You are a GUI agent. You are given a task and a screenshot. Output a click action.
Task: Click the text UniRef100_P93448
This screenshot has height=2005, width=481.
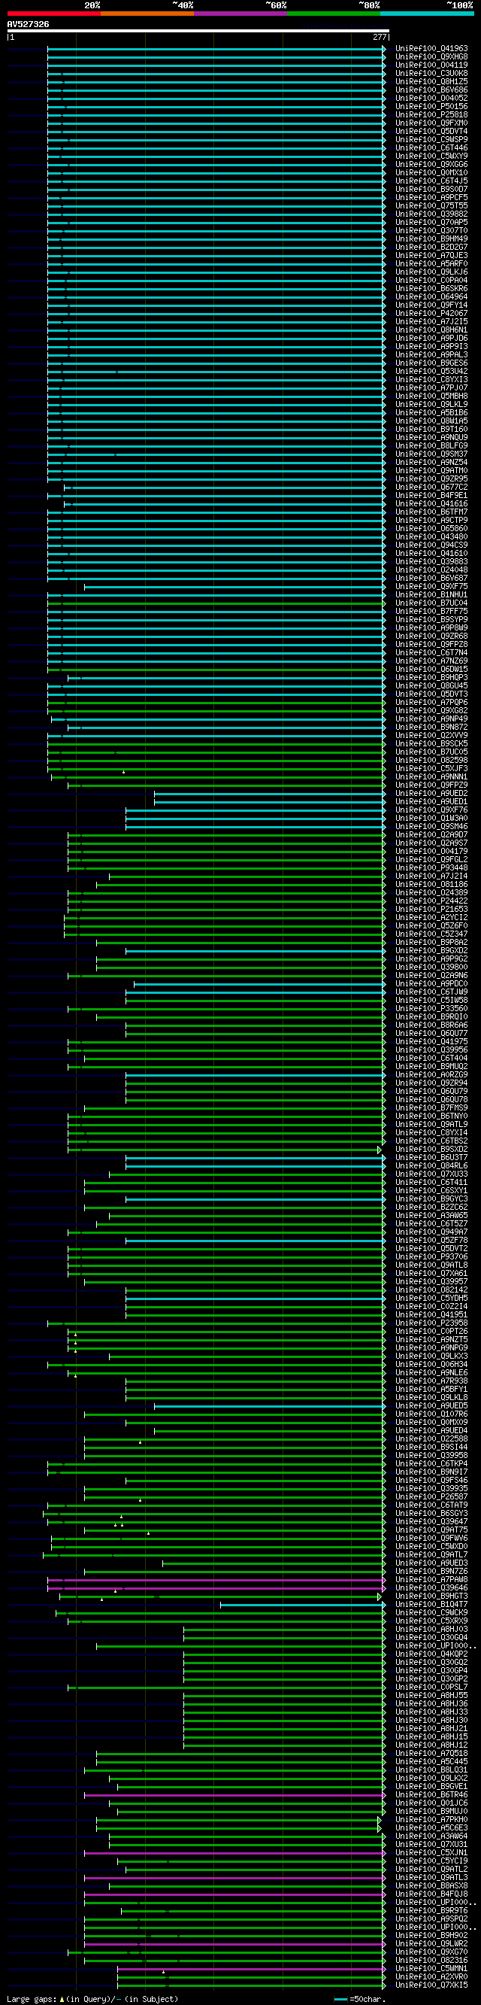click(x=431, y=868)
